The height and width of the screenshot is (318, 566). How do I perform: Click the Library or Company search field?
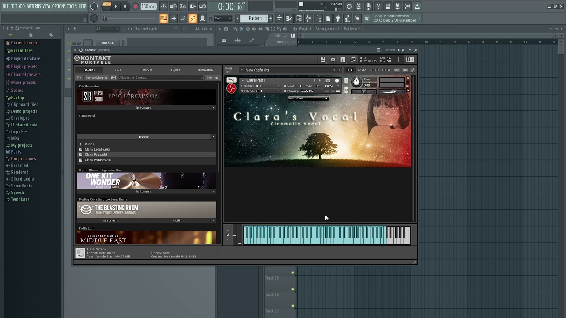click(161, 78)
